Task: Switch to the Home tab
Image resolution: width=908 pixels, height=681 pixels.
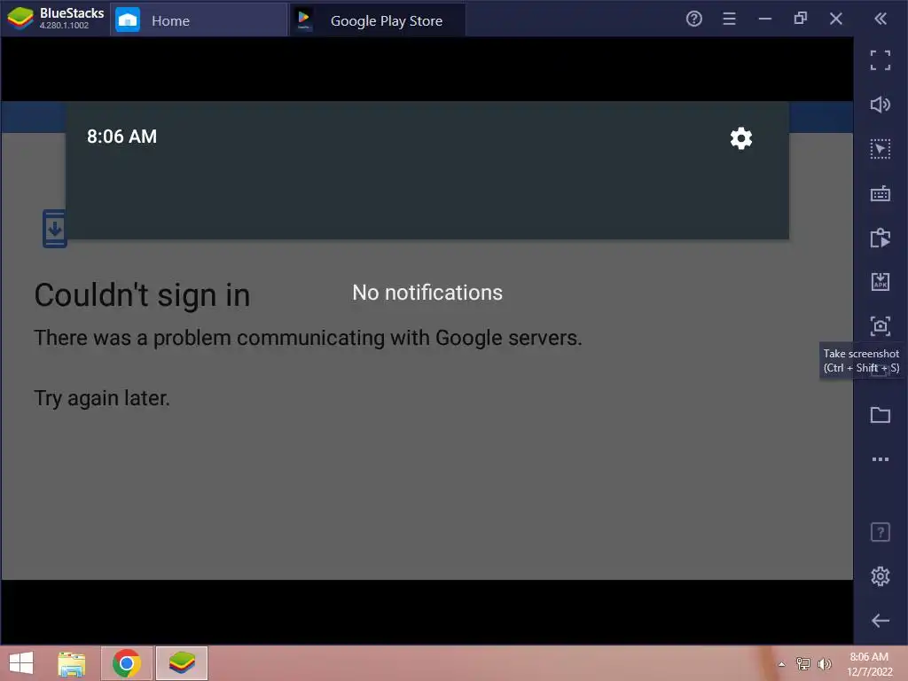Action: [x=199, y=20]
